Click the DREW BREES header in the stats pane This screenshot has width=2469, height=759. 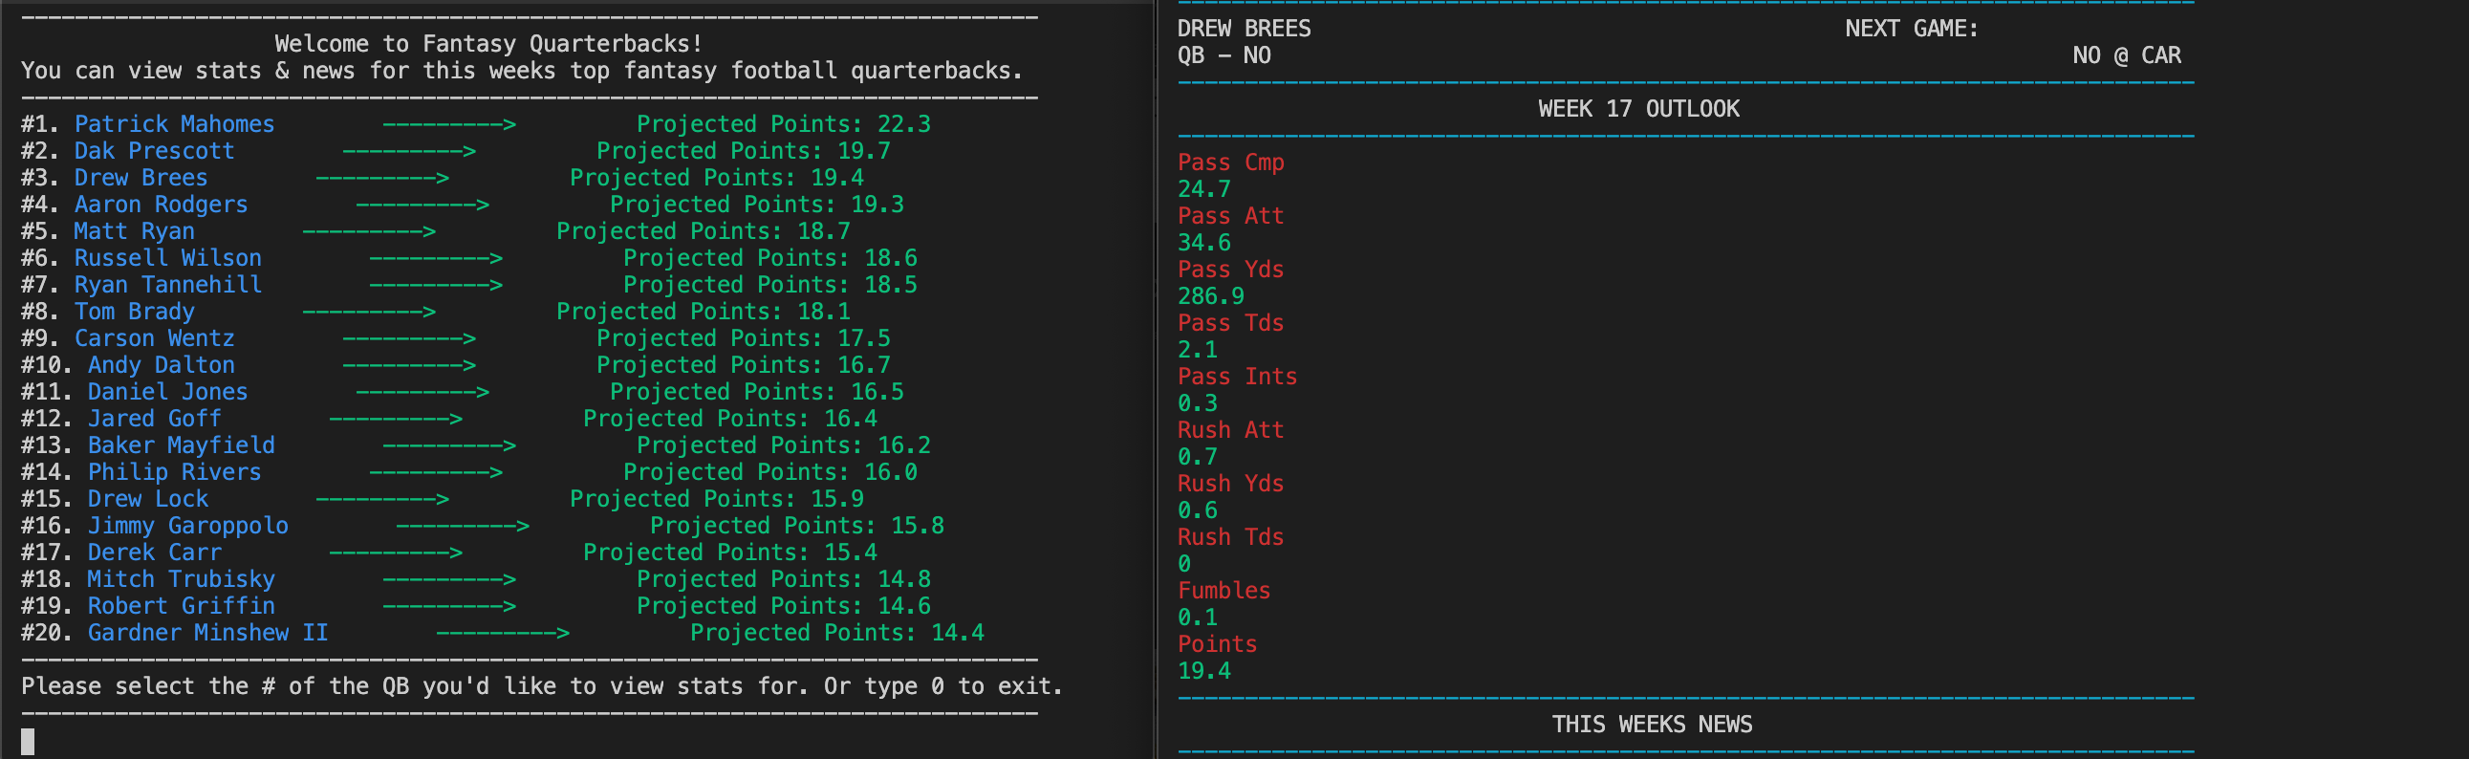tap(1244, 29)
